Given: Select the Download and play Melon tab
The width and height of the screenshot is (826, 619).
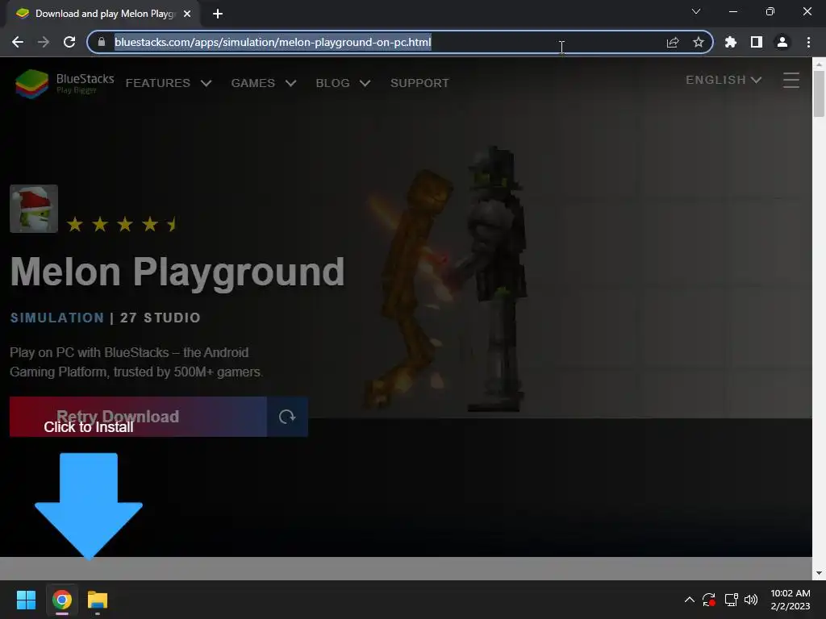Looking at the screenshot, I should point(104,14).
